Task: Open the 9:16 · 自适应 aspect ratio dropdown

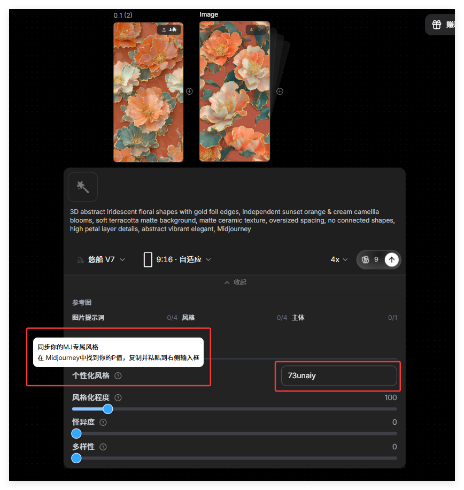Action: pos(177,259)
